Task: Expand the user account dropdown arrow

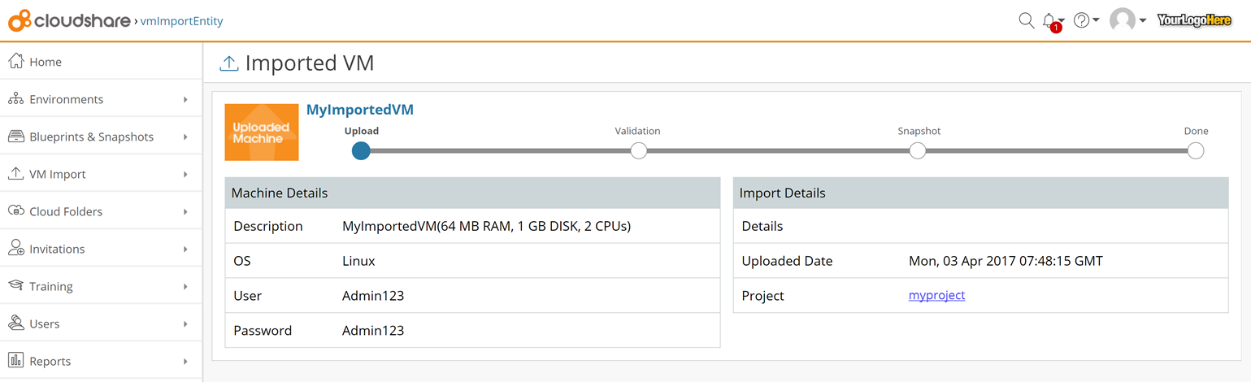Action: tap(1142, 20)
